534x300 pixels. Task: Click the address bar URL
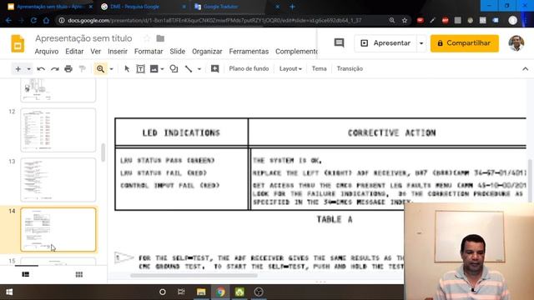tap(214, 20)
